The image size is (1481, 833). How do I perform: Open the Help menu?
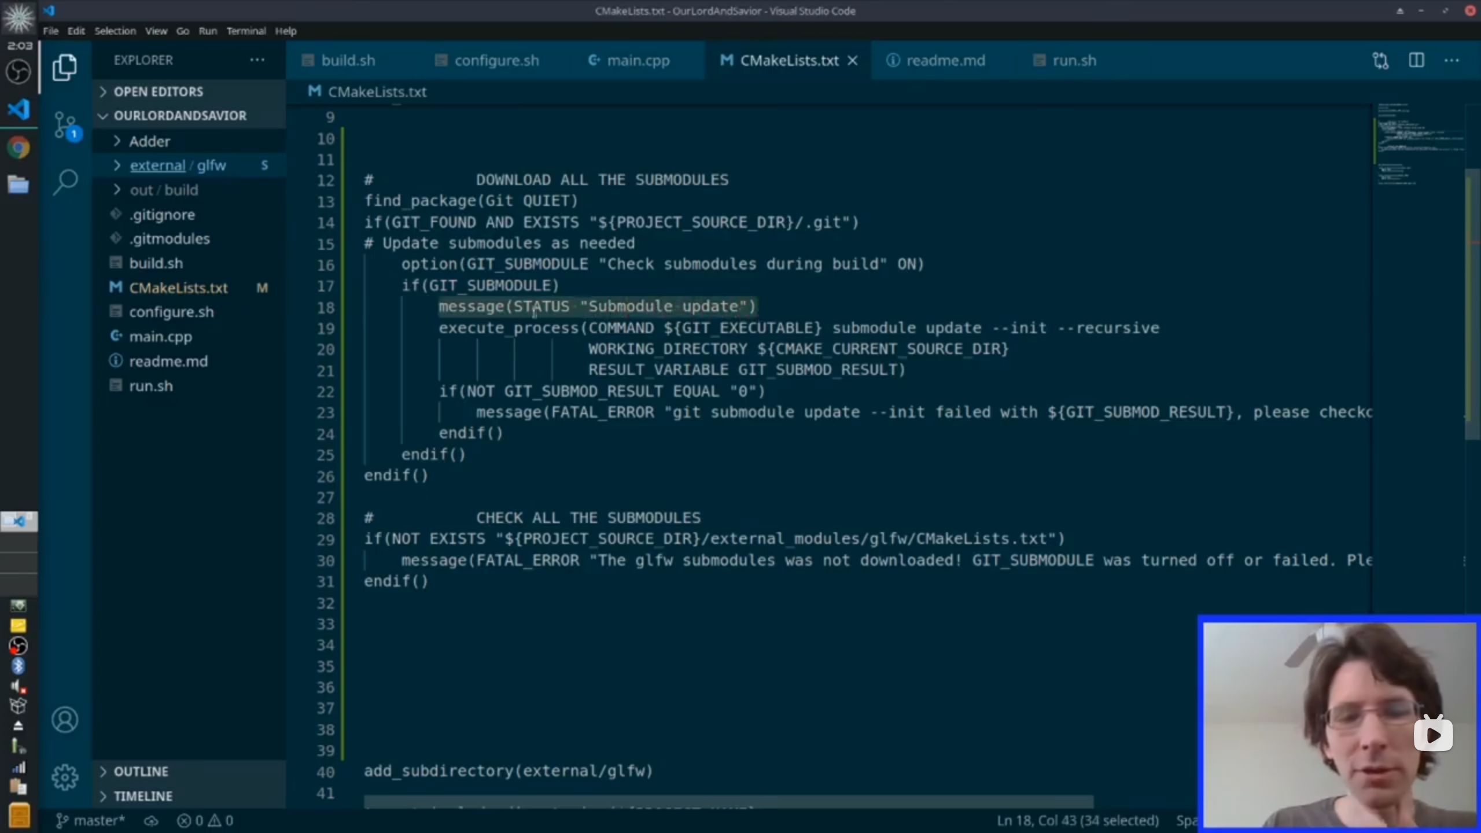286,31
